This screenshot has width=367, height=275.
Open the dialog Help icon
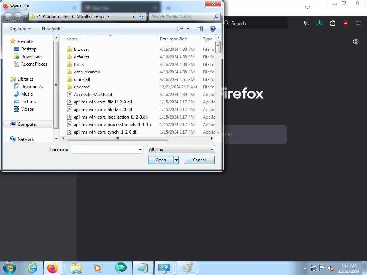pyautogui.click(x=213, y=29)
